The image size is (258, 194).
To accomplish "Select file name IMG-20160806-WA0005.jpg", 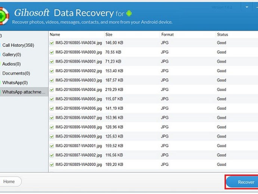I will point(79,99).
